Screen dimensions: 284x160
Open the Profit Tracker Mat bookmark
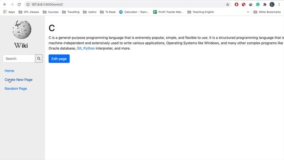tap(168, 12)
